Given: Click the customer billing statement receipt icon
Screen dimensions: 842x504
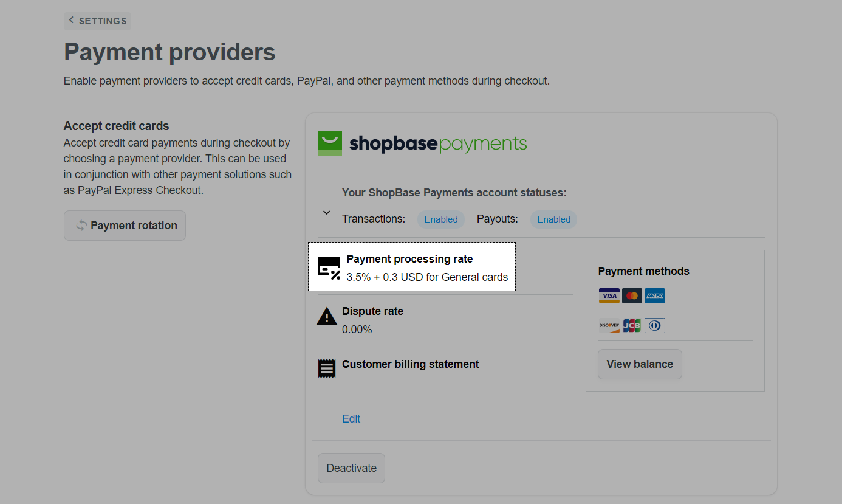Looking at the screenshot, I should pos(327,368).
